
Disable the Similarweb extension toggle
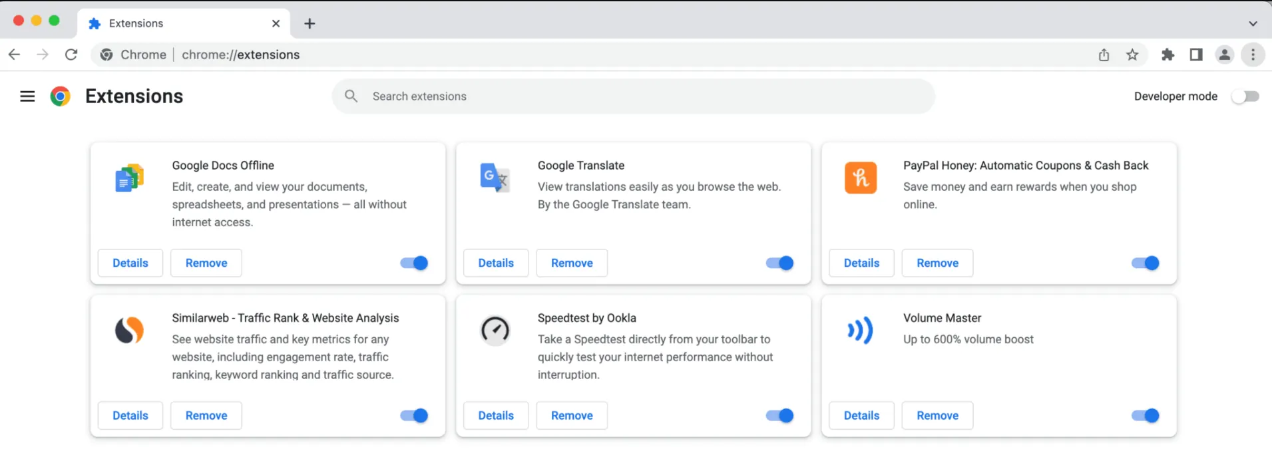pyautogui.click(x=414, y=416)
